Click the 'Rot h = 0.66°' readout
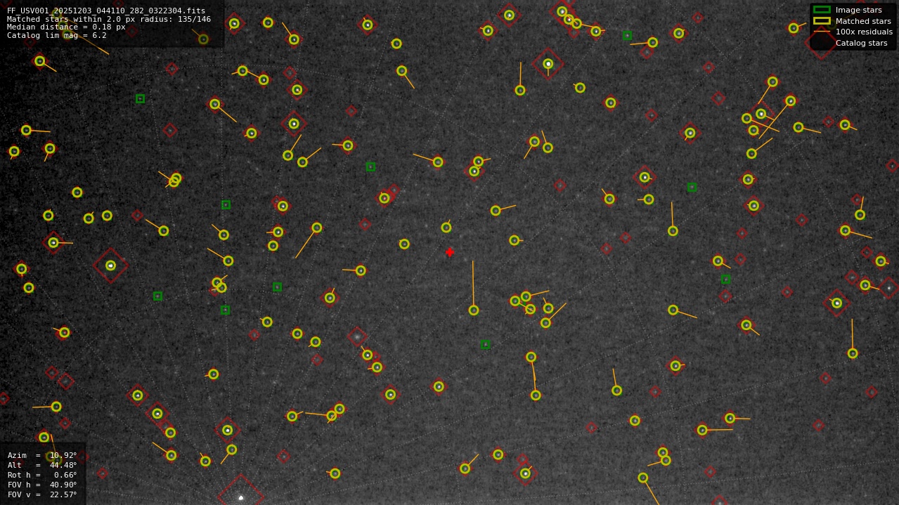 (x=42, y=475)
